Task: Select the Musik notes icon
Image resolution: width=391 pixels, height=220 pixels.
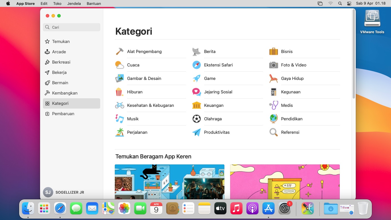Action: pos(120,119)
